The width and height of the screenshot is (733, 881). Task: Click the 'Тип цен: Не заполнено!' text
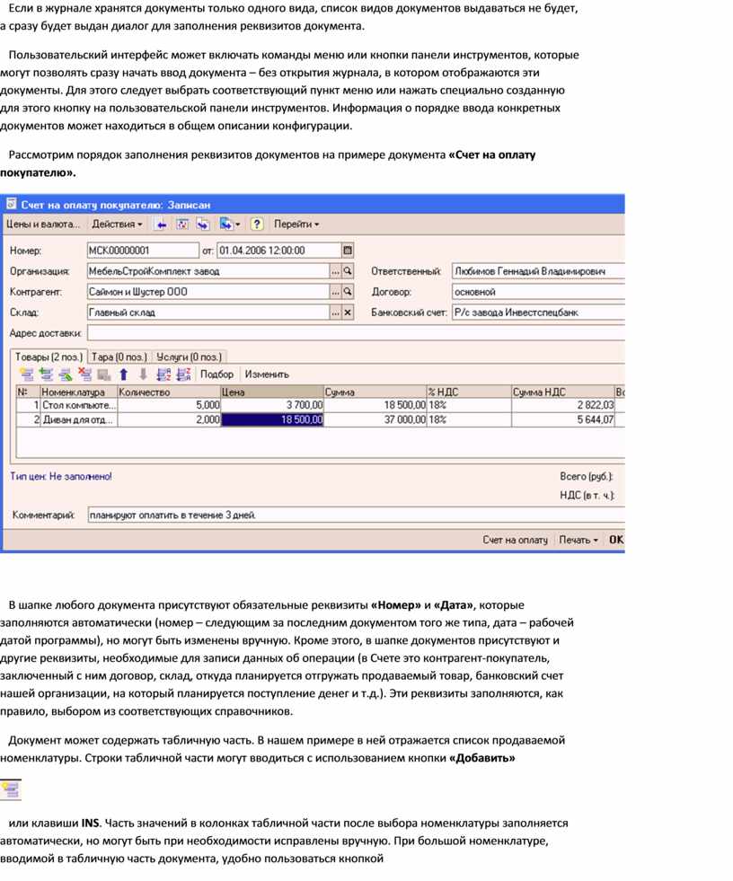click(61, 477)
